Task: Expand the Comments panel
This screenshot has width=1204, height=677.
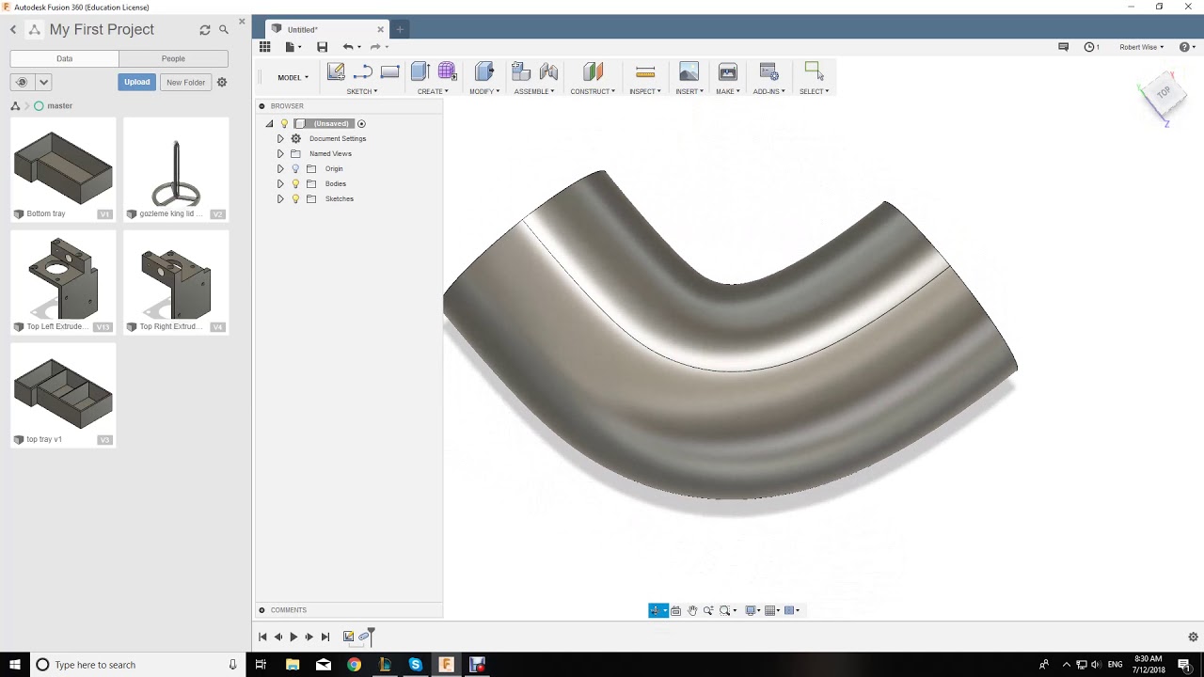Action: 262,610
